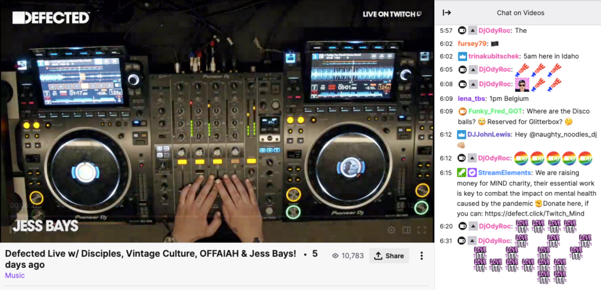
Task: Open the three-dot more options menu
Action: [421, 256]
